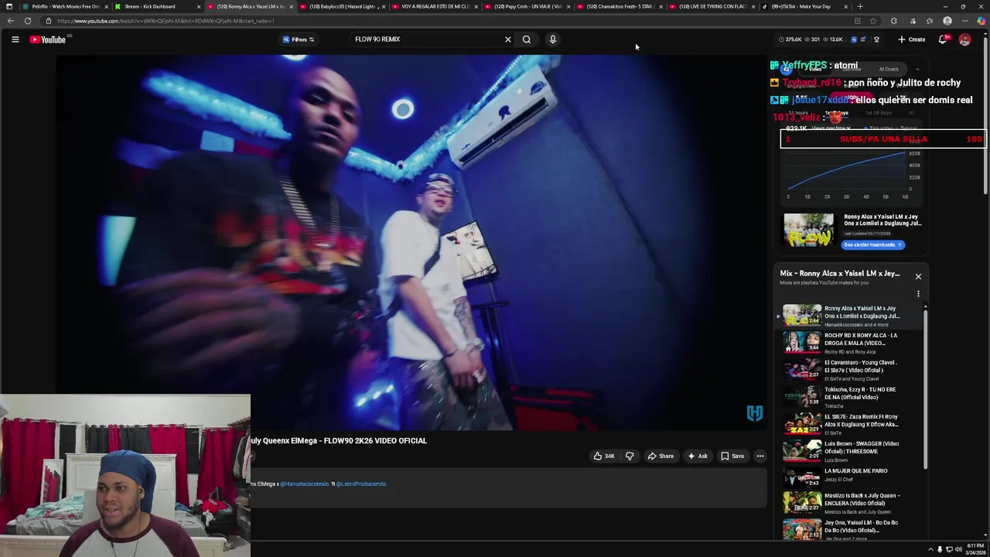Open the account avatar menu

point(964,39)
